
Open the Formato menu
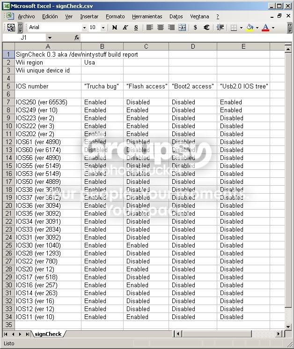coord(115,16)
